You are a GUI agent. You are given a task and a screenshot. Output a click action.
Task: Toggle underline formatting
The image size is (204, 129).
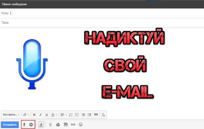pyautogui.click(x=47, y=115)
